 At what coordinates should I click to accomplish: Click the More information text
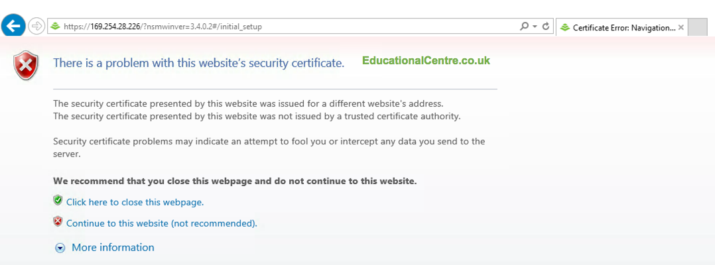113,247
